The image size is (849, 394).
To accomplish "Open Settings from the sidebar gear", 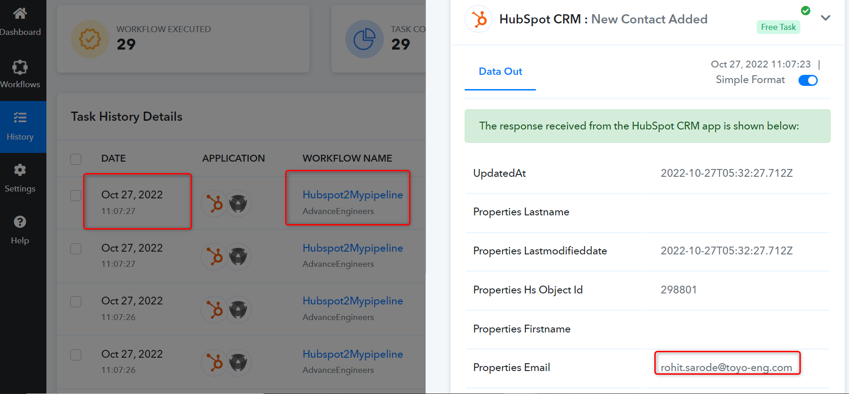I will (20, 170).
